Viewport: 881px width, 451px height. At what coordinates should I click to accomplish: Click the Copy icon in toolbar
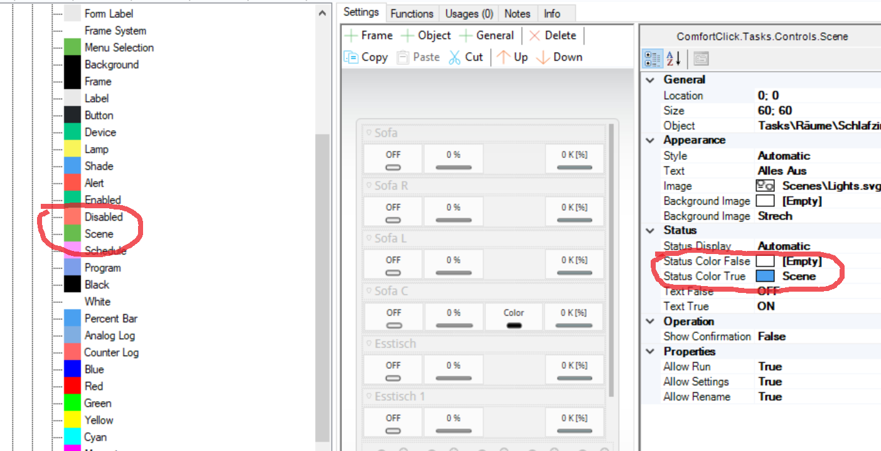click(x=351, y=57)
